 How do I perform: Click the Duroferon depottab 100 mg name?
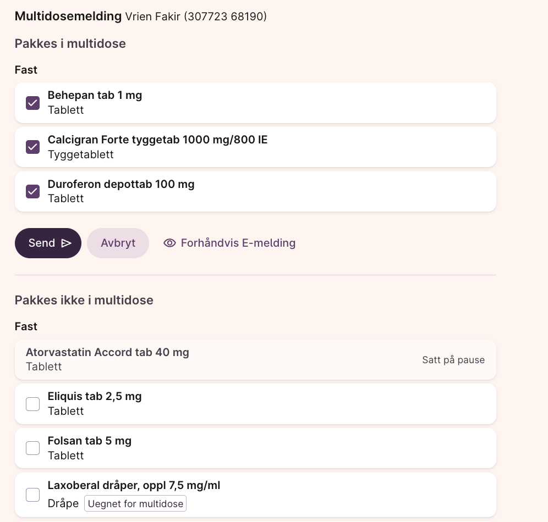(x=121, y=184)
